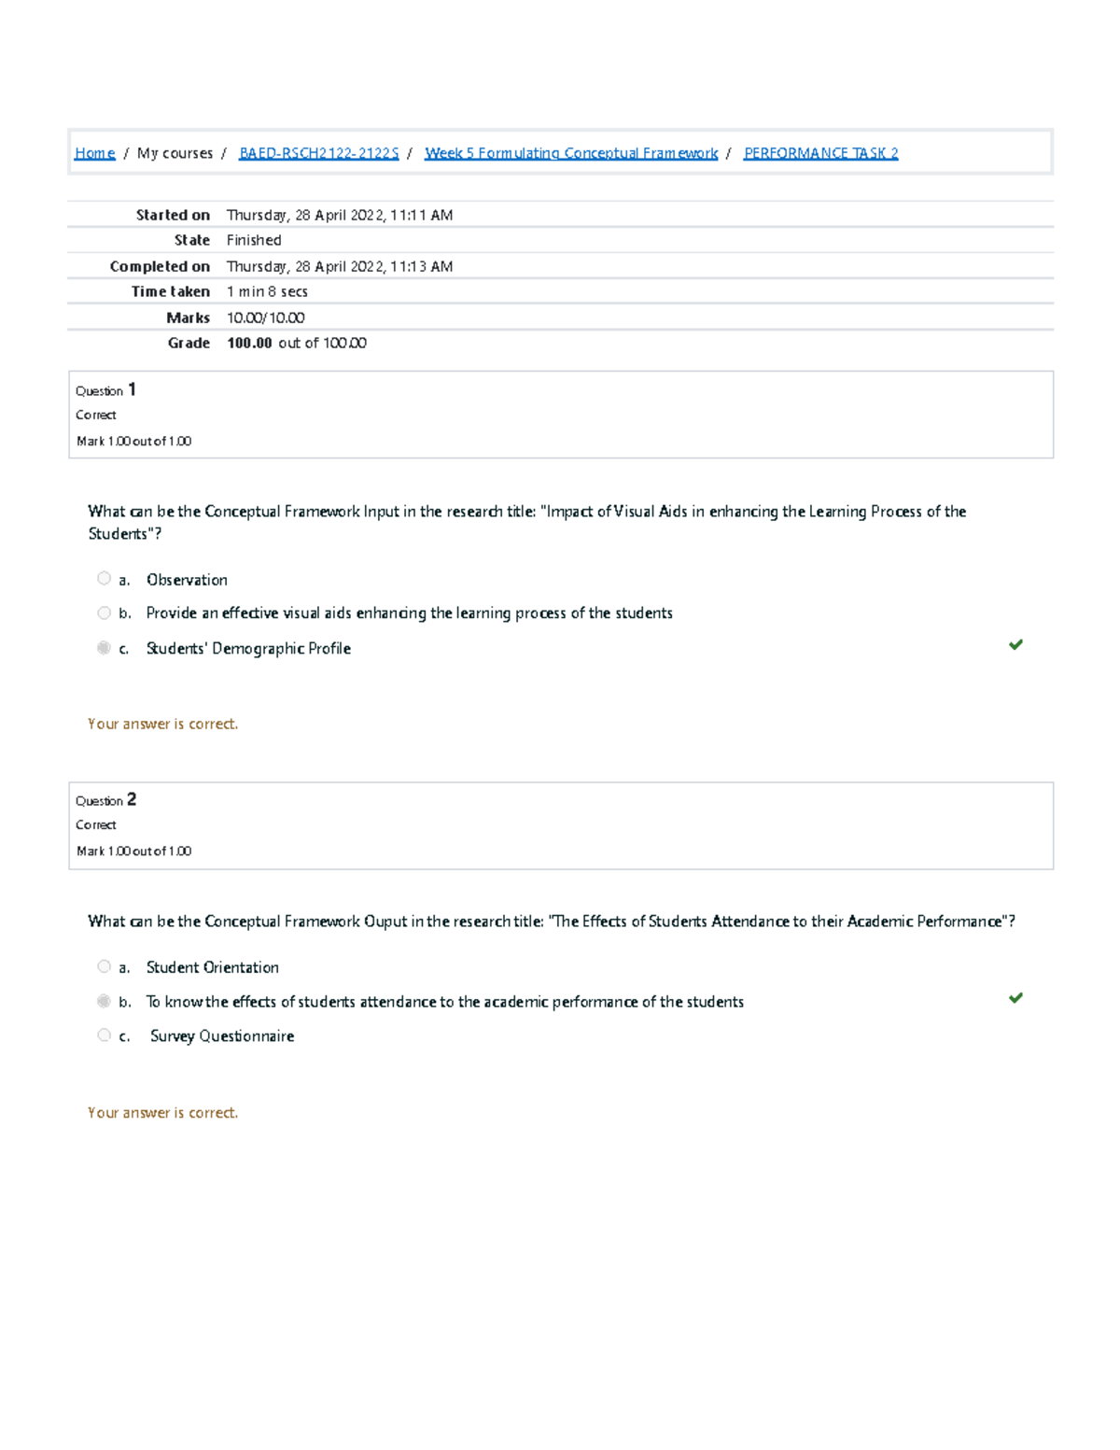Open the Home breadcrumb link

pyautogui.click(x=94, y=152)
